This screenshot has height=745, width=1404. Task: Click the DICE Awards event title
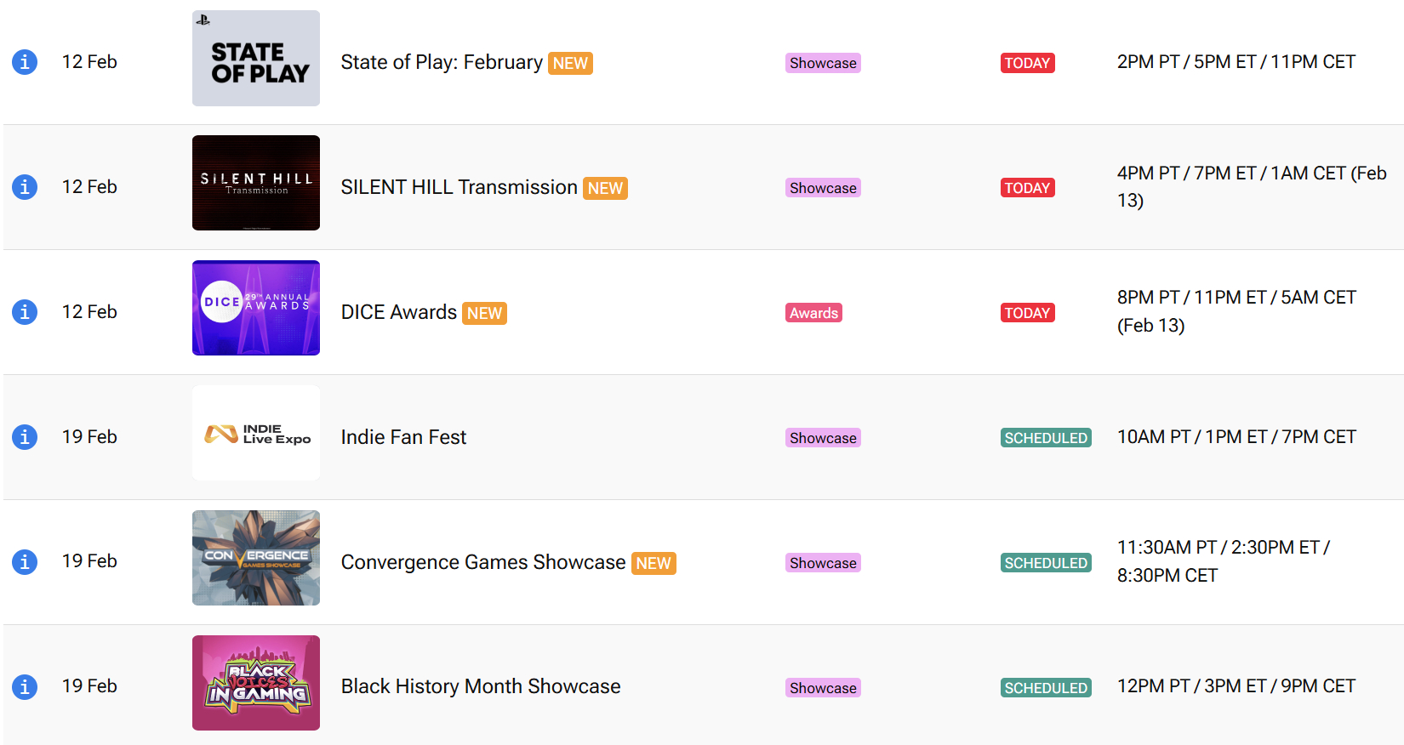(399, 312)
